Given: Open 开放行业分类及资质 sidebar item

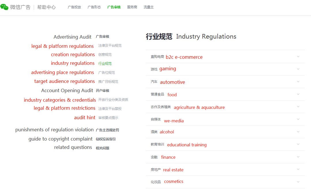Looking at the screenshot, I should tap(113, 99).
